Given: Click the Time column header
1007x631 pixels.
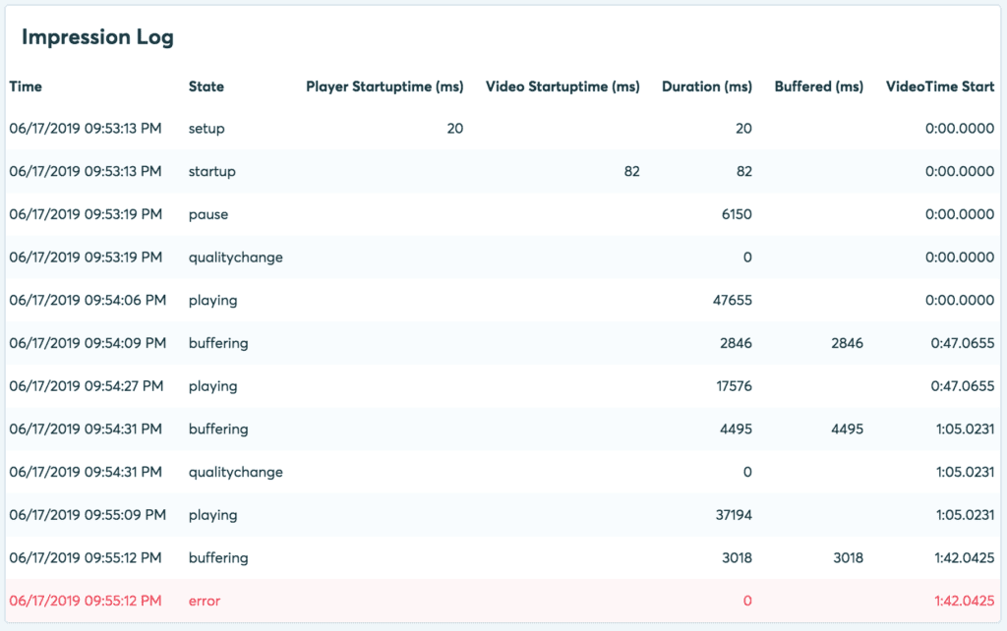Looking at the screenshot, I should [26, 86].
